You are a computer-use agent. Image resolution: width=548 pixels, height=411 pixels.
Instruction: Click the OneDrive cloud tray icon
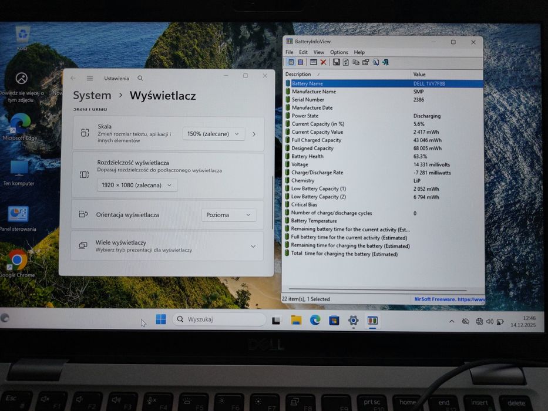point(466,321)
